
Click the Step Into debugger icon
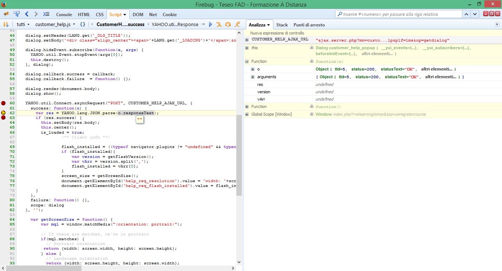219,25
